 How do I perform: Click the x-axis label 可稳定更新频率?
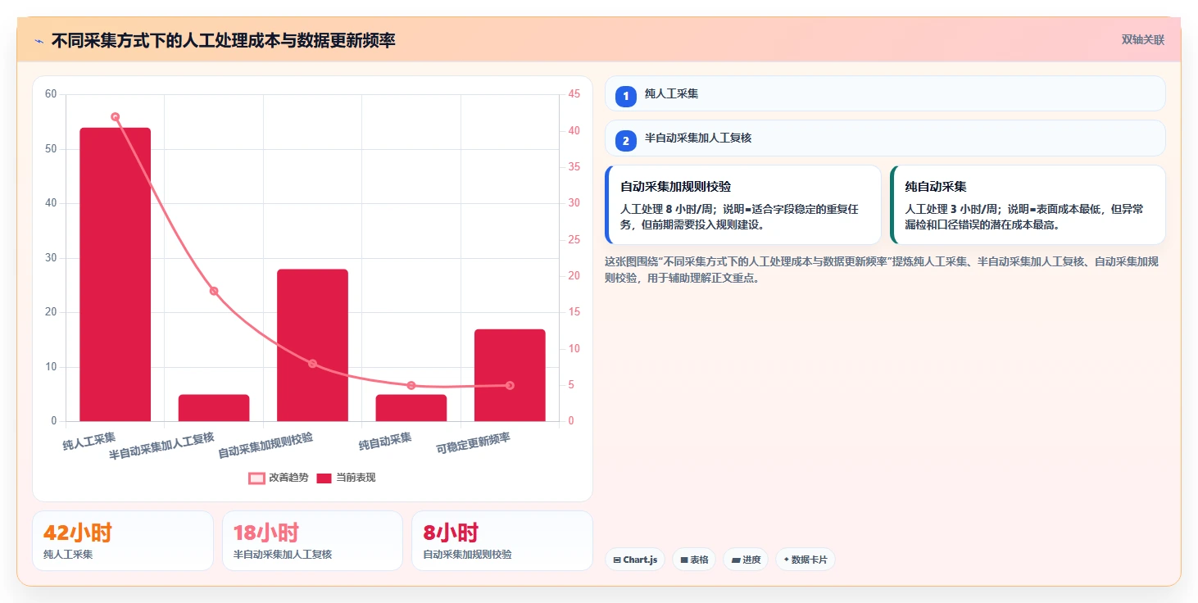tap(473, 443)
